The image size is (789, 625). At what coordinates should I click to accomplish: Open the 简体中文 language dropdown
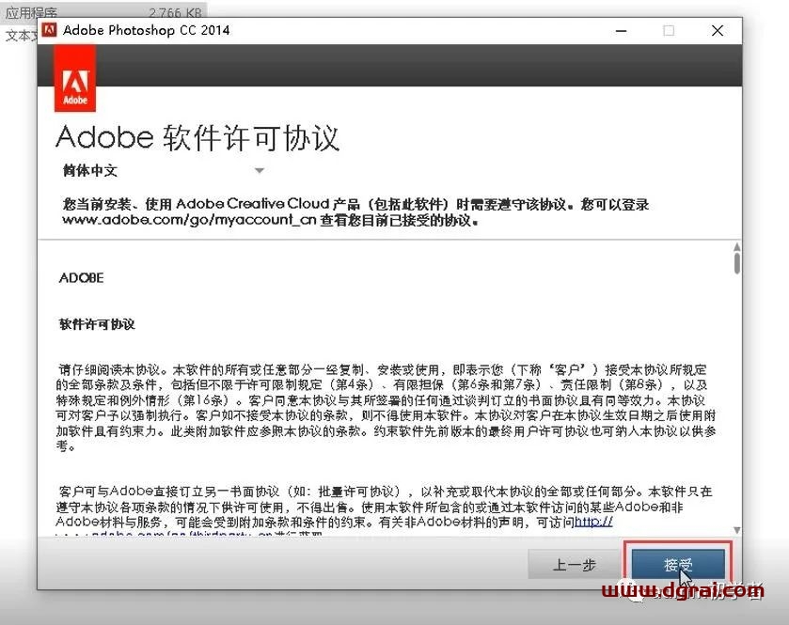[162, 170]
